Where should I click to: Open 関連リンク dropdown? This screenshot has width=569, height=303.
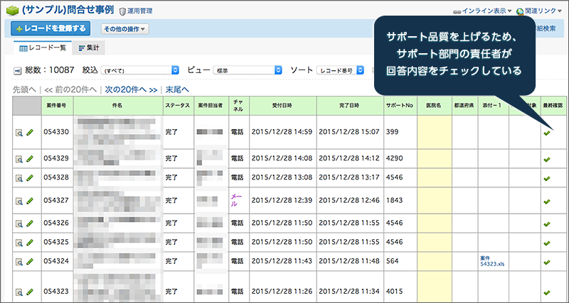539,11
